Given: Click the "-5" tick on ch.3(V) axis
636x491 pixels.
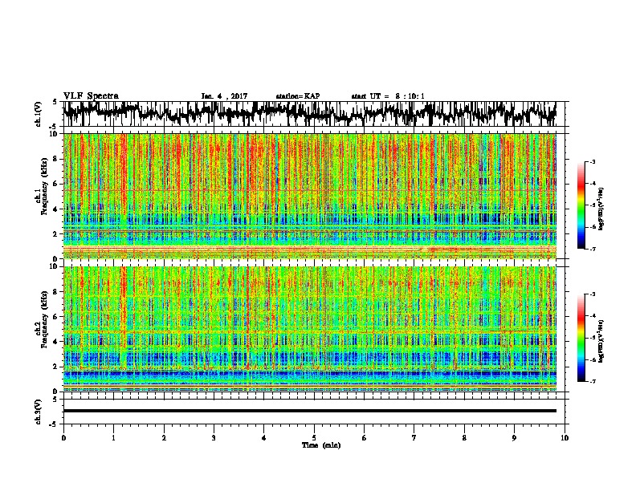Looking at the screenshot, I should tap(54, 424).
